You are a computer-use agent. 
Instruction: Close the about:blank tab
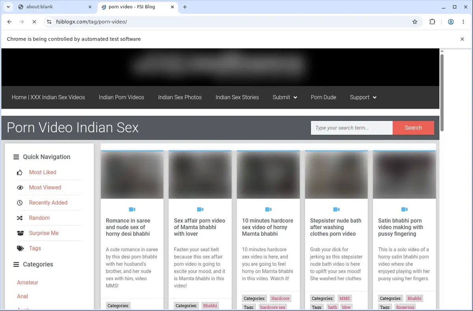[90, 7]
